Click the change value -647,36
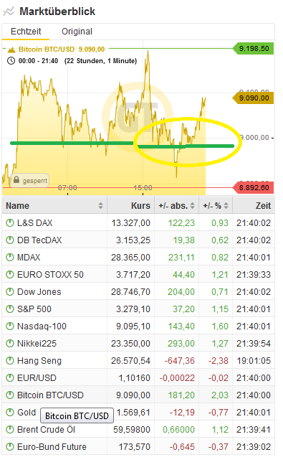The height and width of the screenshot is (470, 283). pos(180,361)
